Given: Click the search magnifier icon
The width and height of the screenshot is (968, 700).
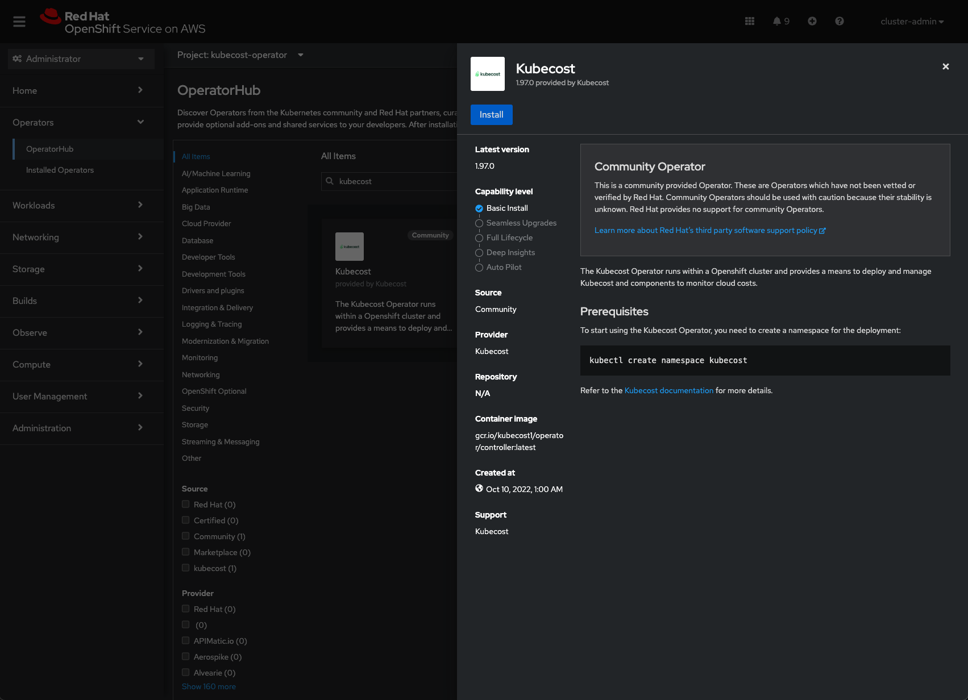Looking at the screenshot, I should (330, 181).
